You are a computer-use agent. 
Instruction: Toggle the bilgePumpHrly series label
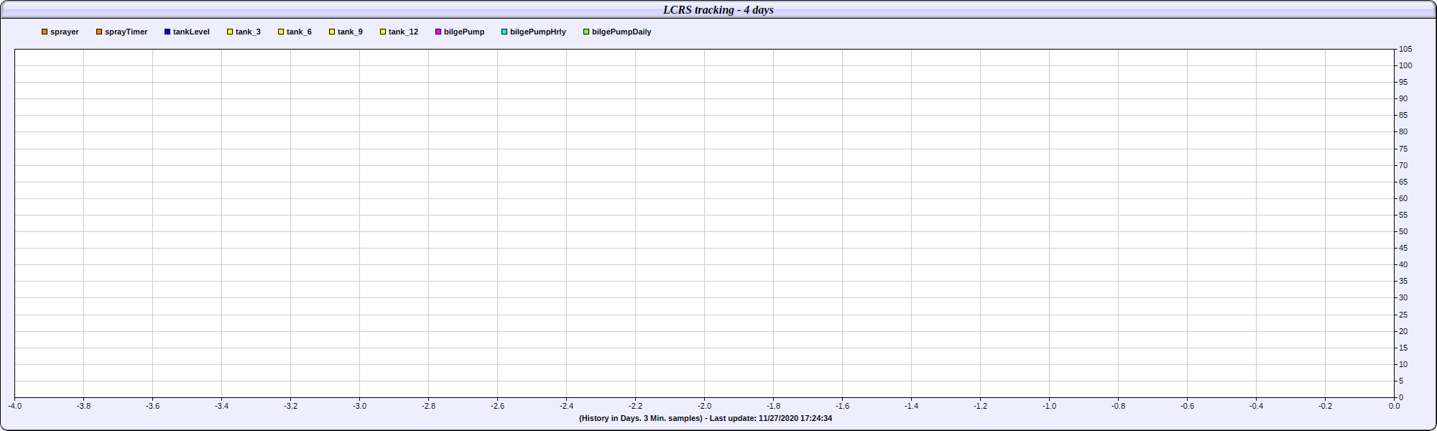(x=538, y=32)
